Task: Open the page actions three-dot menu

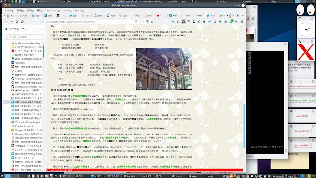Action: [x=143, y=22]
